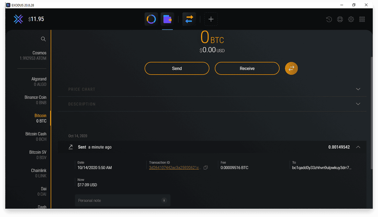Select Binance Coin in the asset list
Screen dimensions: 378x217
point(36,100)
